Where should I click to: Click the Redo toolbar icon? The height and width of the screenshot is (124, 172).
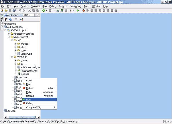(x=24, y=11)
